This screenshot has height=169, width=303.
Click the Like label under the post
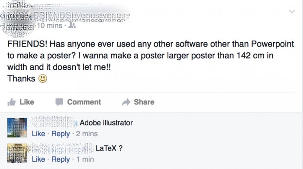click(27, 102)
